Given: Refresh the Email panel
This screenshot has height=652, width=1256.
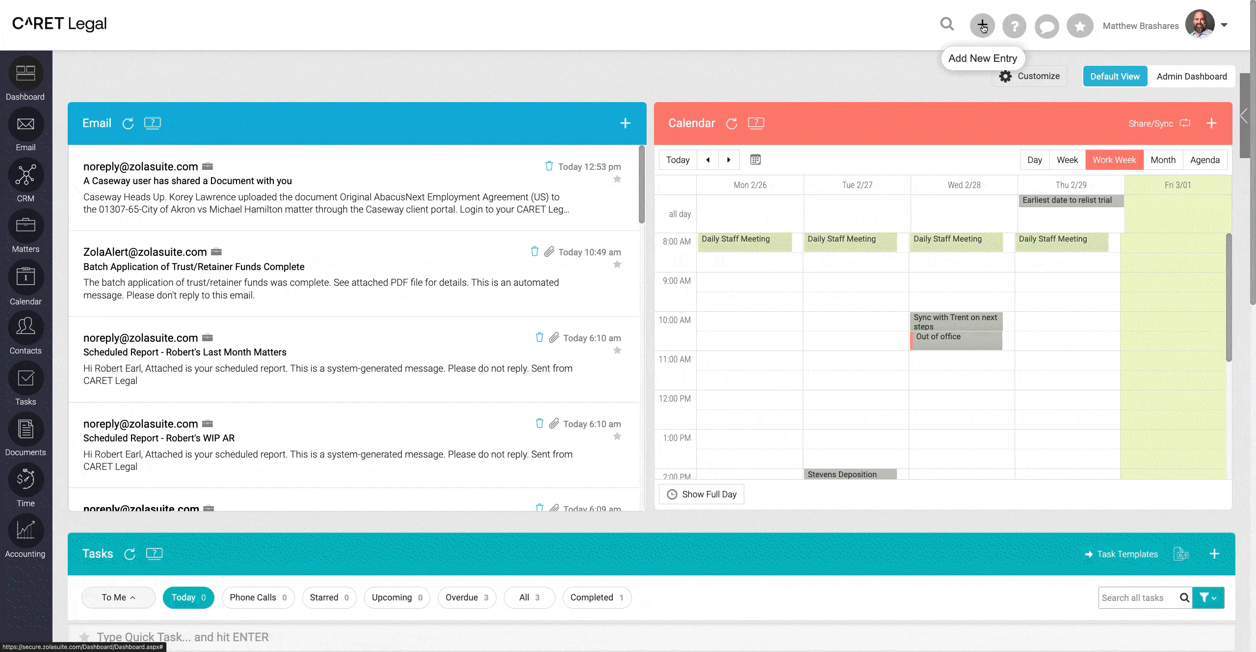Looking at the screenshot, I should (129, 123).
